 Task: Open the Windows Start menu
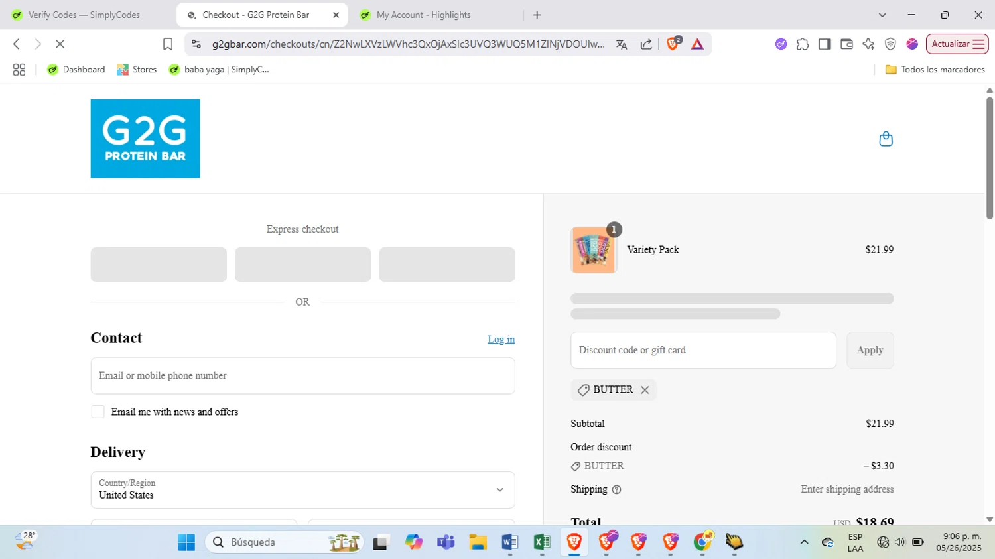coord(186,542)
